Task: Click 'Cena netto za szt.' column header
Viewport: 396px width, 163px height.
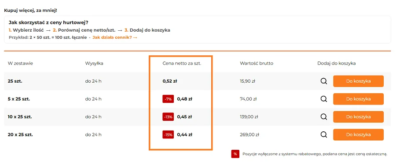Action: 182,63
